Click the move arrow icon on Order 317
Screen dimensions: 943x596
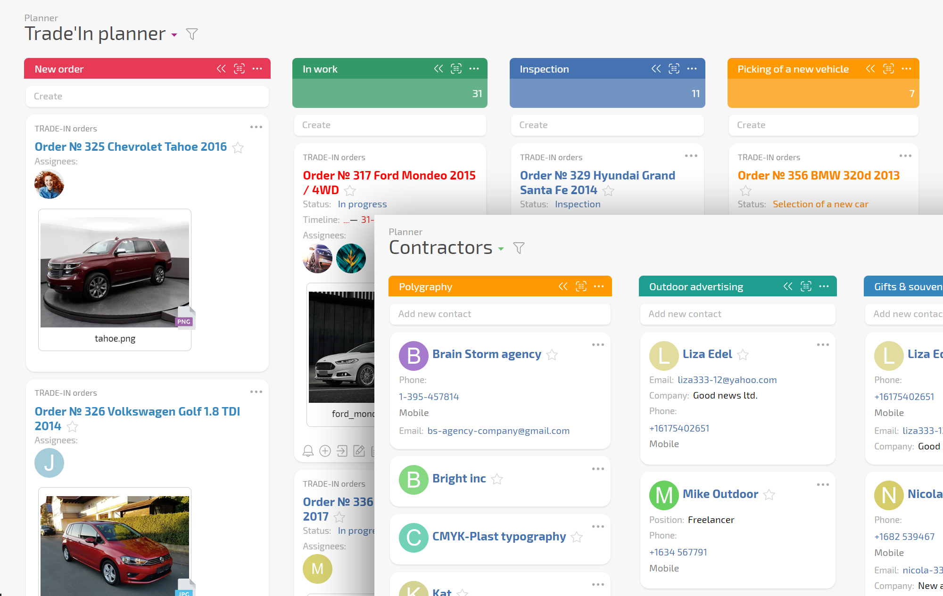click(342, 451)
